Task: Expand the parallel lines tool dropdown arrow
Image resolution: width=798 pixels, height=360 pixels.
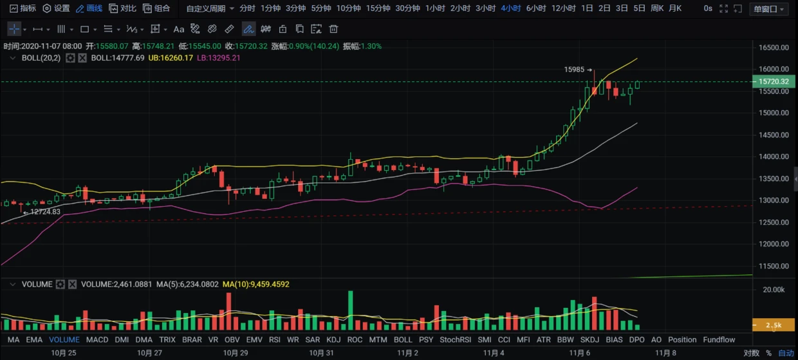Action: [x=119, y=30]
